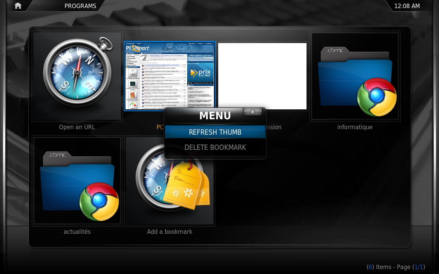Click the MENU popup title
Screen dimensions: 439x274
pos(215,116)
